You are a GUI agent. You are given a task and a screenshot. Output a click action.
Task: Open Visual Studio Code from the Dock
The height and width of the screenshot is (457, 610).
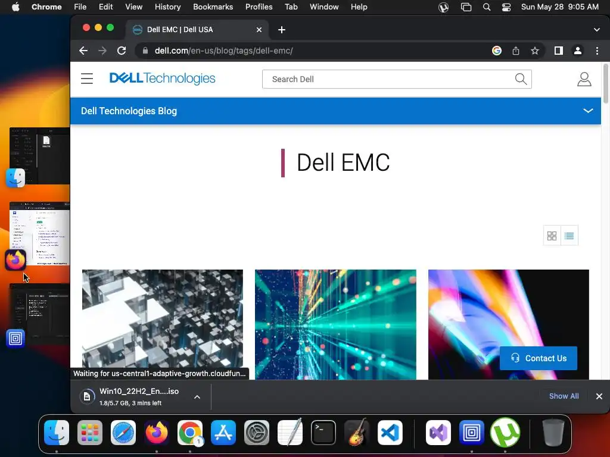pyautogui.click(x=390, y=433)
